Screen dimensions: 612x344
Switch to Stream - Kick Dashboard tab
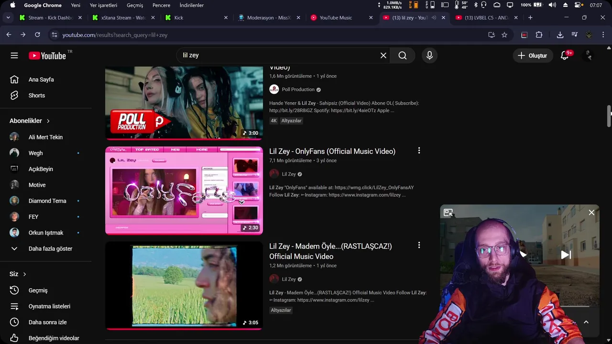(49, 18)
